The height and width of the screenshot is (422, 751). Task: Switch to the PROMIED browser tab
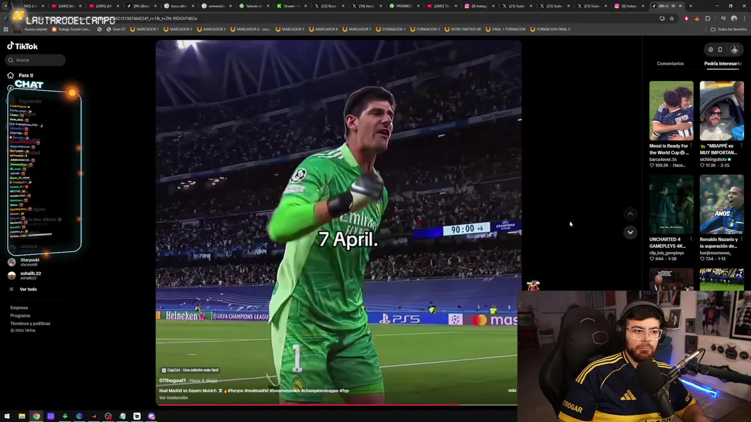(x=403, y=6)
